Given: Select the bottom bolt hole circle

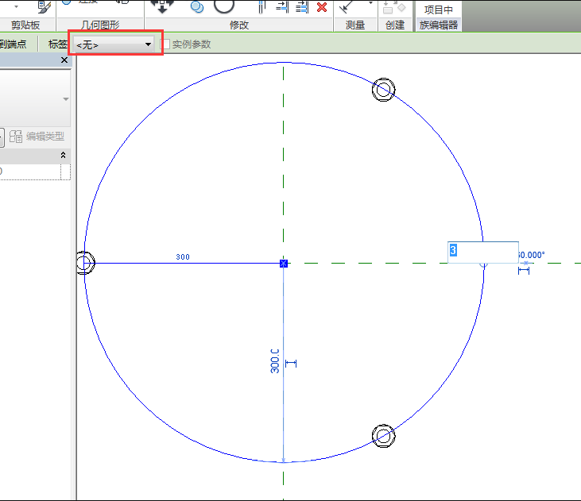Looking at the screenshot, I should 384,435.
